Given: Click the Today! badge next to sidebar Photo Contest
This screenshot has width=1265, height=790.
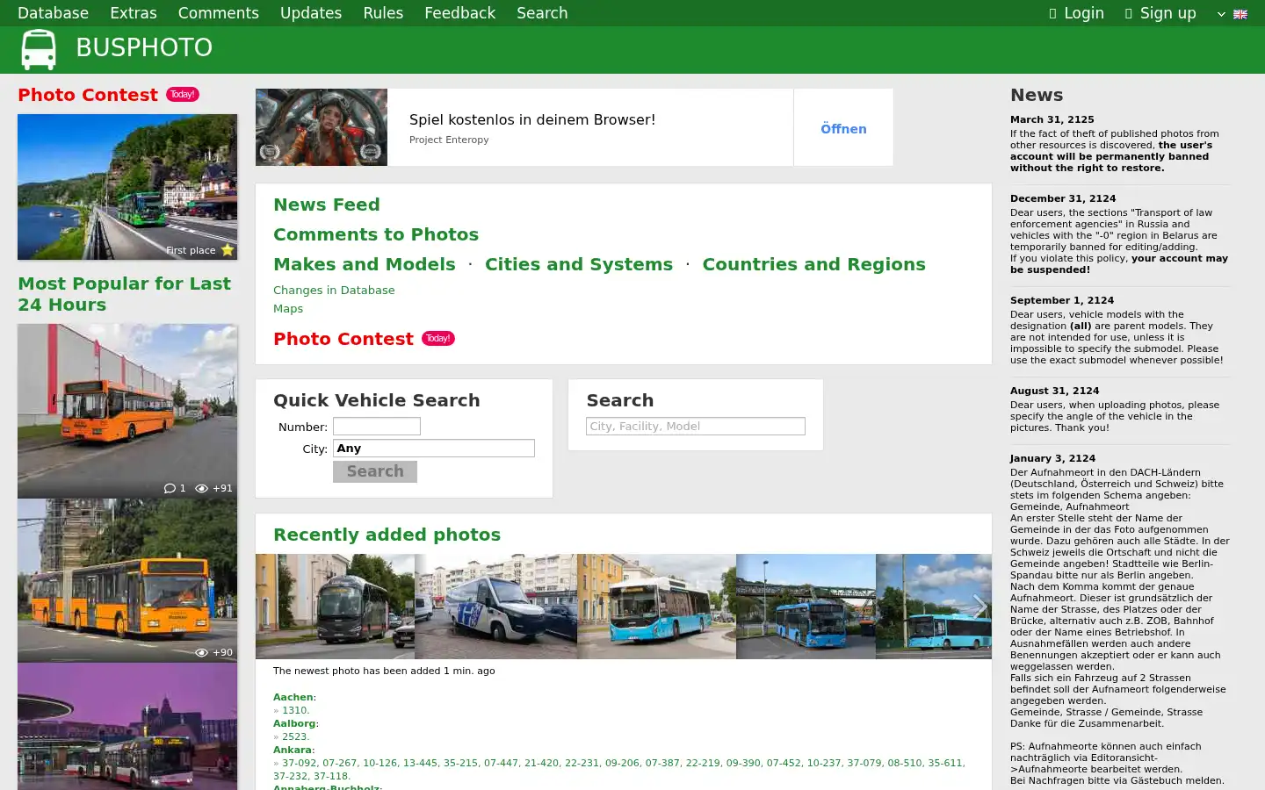Looking at the screenshot, I should [x=183, y=94].
